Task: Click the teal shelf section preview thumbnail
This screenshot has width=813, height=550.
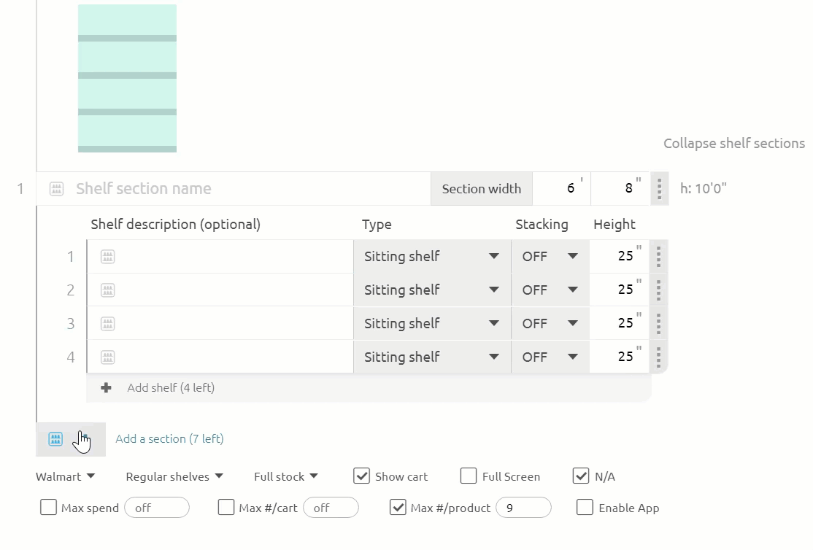Action: point(127,78)
